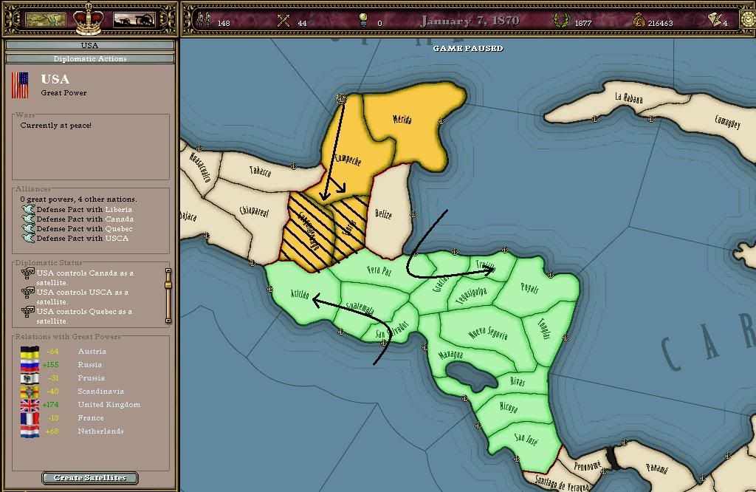
Task: Open the Diplomatic Actions tab
Action: pyautogui.click(x=89, y=58)
